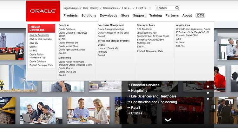Click the search magnifier icon
This screenshot has height=135, width=238.
pyautogui.click(x=177, y=8)
